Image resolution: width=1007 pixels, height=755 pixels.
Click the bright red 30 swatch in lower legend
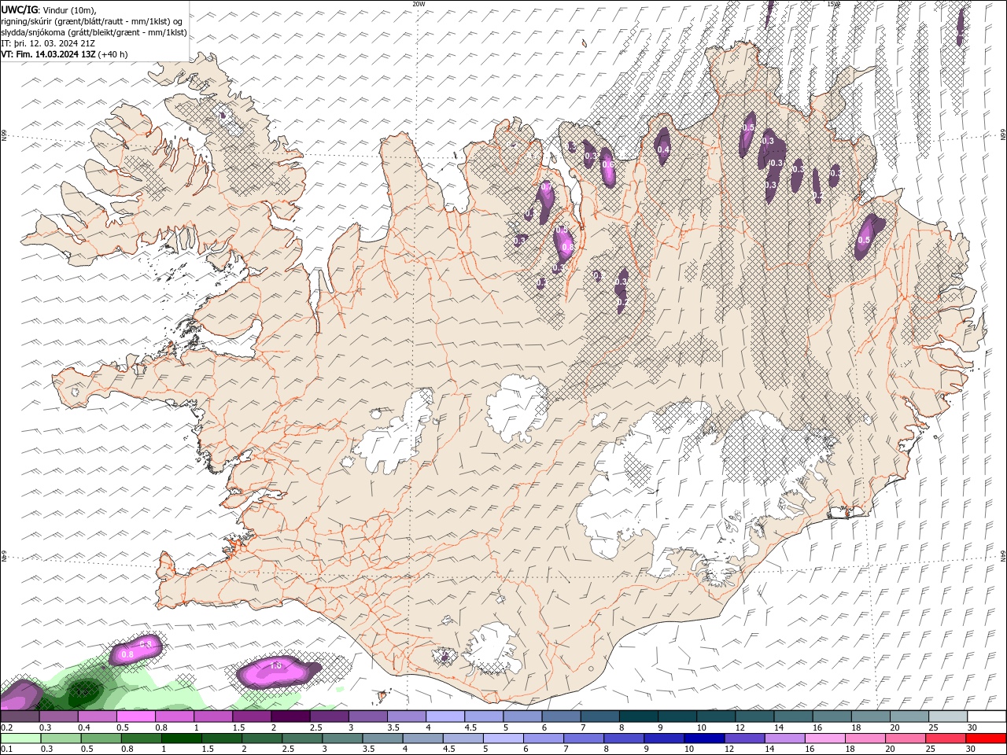click(986, 738)
